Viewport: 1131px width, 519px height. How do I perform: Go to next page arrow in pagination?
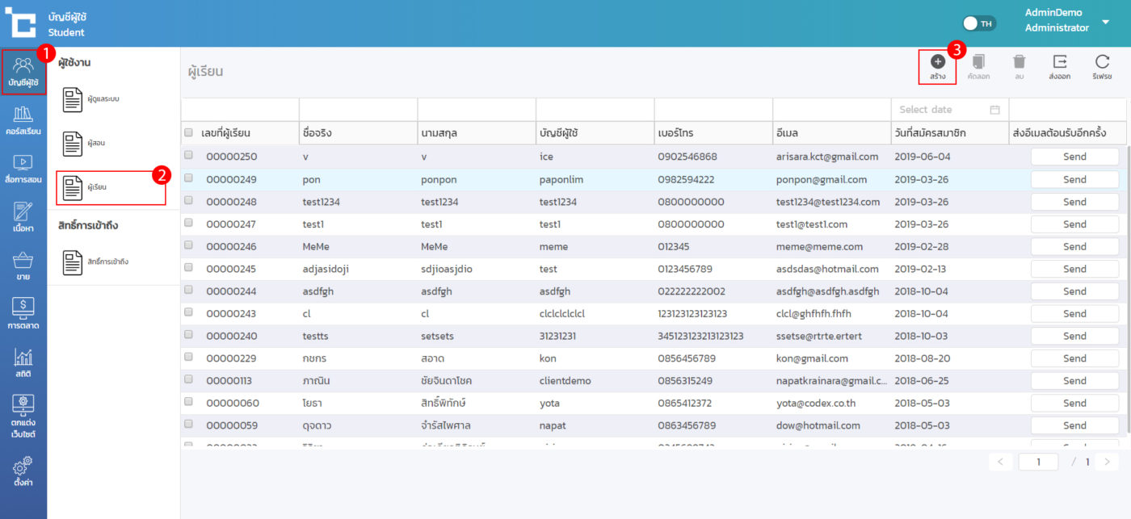(x=1107, y=462)
